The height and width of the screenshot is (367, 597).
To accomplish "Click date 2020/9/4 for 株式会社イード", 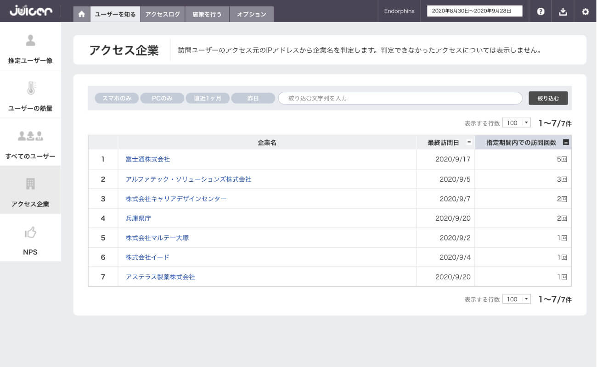I will pos(455,257).
